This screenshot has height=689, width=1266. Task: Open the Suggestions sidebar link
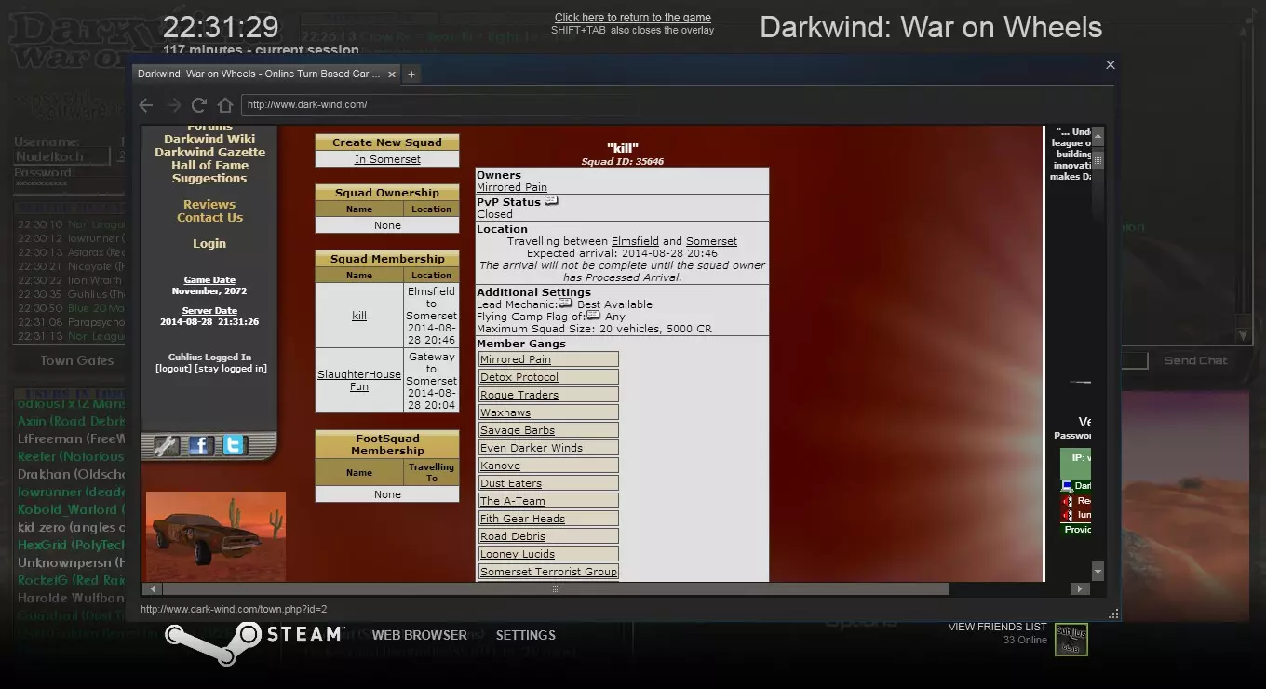click(209, 179)
